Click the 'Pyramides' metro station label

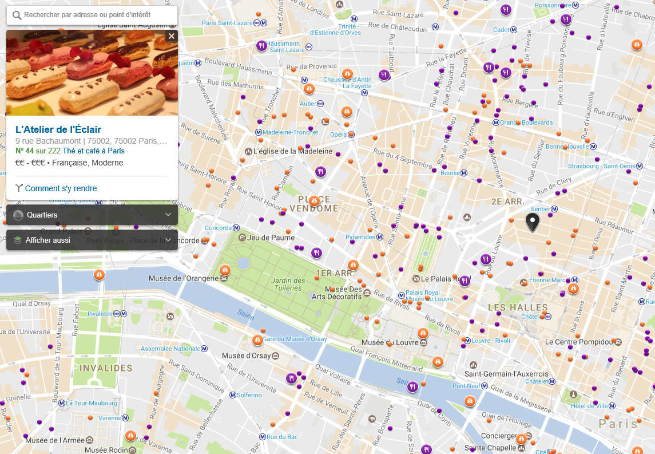pos(360,237)
